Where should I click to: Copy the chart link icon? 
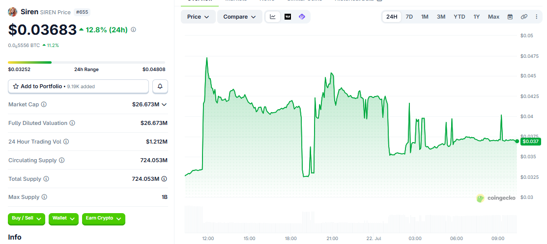click(x=523, y=17)
